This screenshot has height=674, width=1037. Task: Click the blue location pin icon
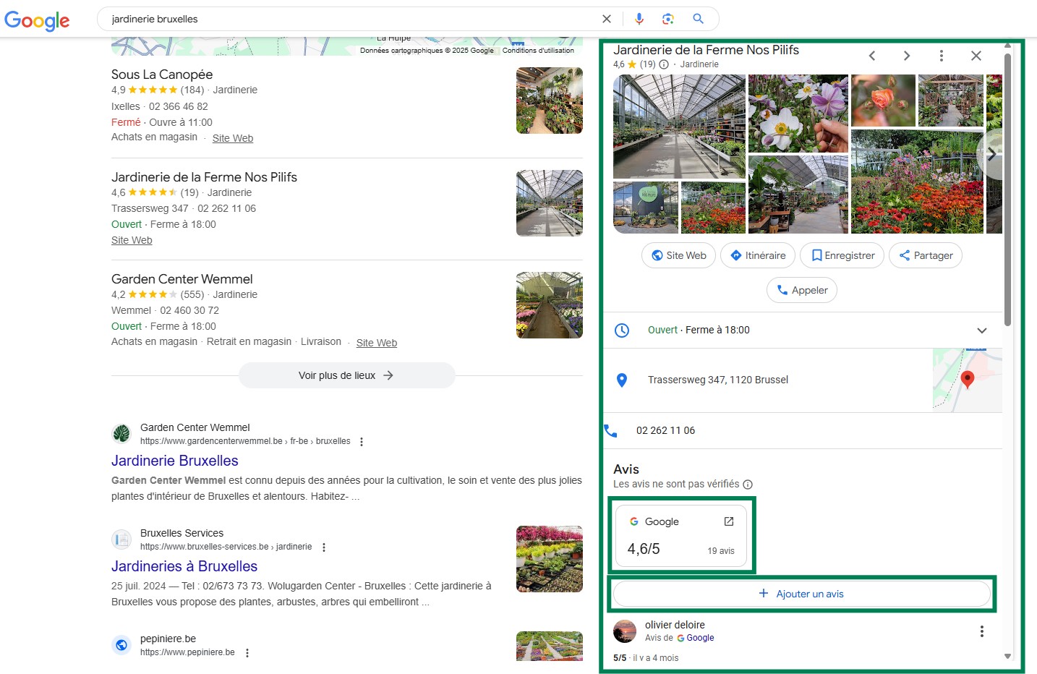(x=622, y=380)
